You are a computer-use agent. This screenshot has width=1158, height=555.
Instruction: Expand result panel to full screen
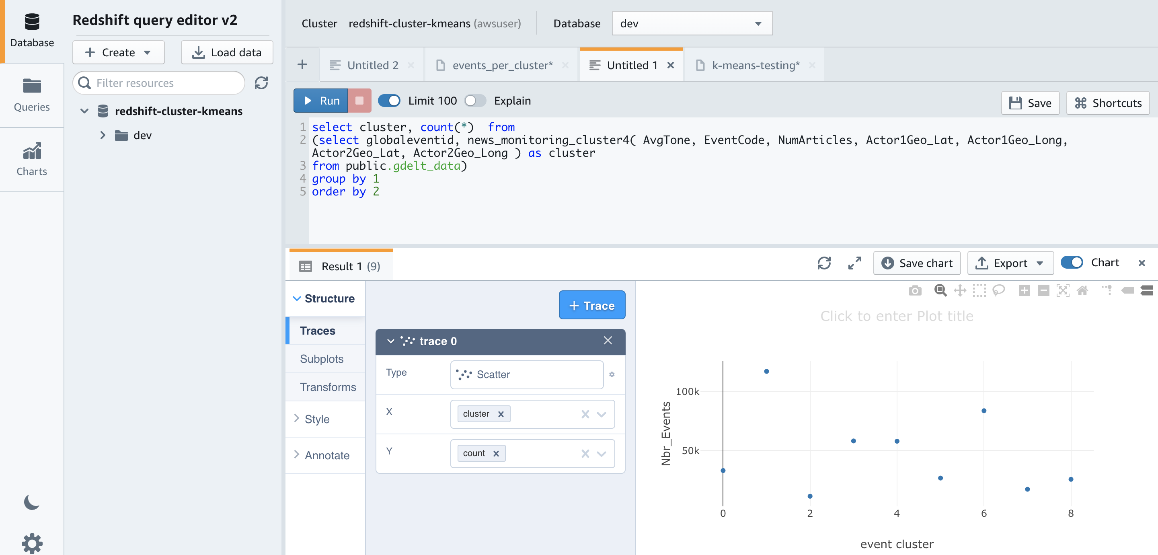click(x=854, y=263)
